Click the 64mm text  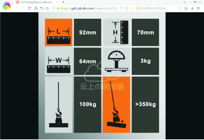(x=88, y=61)
